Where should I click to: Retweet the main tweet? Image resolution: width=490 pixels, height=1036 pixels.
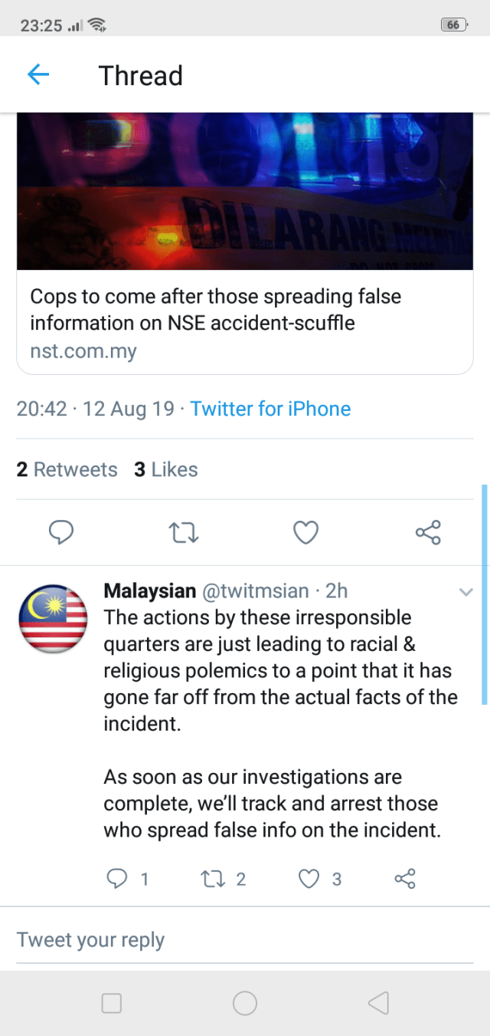tap(183, 531)
